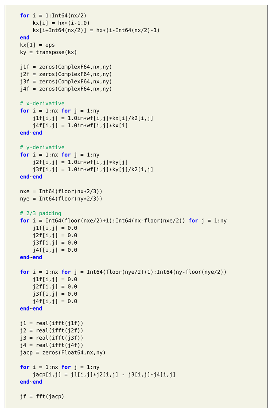Click the line assigning j3f with ky[j]/k2[i,j]
Viewport: 272px width, 412px height.
point(93,169)
